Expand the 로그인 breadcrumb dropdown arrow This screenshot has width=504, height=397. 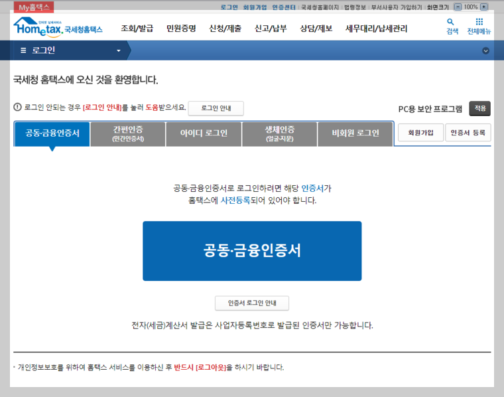click(119, 50)
